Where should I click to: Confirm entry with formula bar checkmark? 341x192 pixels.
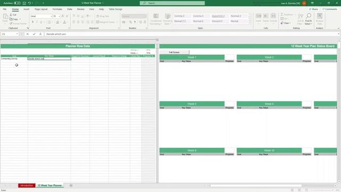tap(34, 34)
